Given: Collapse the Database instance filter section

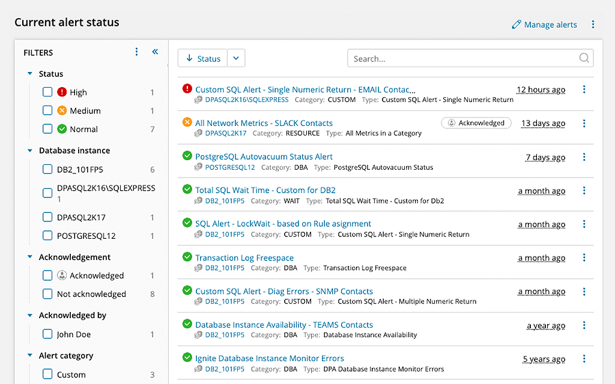Looking at the screenshot, I should [29, 150].
